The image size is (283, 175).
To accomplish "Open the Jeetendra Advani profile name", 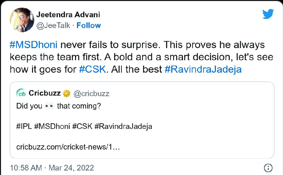I will [68, 15].
